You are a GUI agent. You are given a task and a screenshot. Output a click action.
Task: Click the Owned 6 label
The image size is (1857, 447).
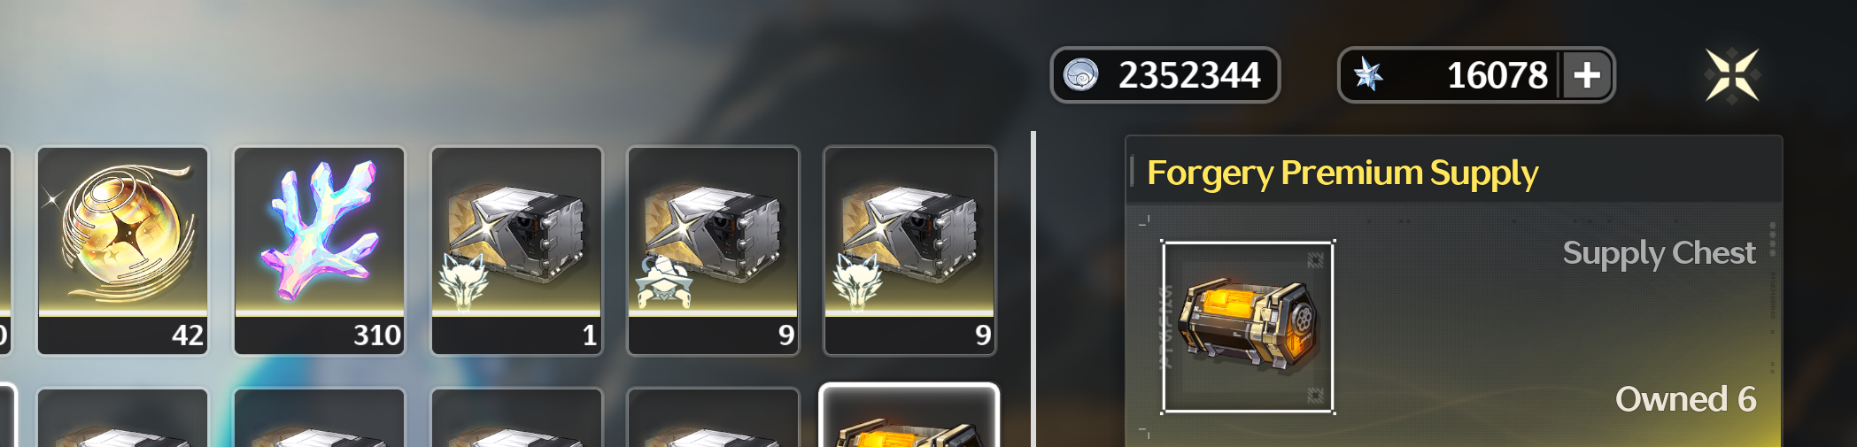[x=1686, y=399]
